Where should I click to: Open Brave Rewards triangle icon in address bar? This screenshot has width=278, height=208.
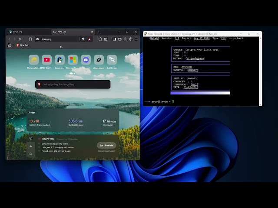[89, 39]
